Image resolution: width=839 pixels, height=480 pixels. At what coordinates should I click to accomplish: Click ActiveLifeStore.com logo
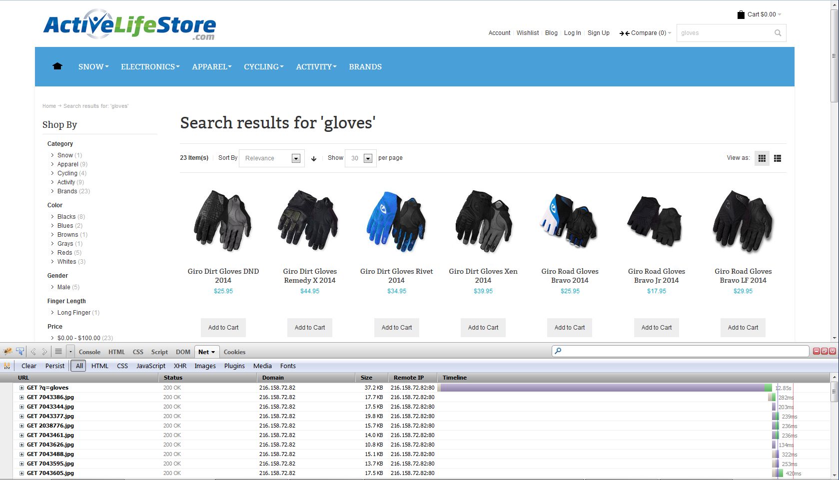[x=130, y=25]
